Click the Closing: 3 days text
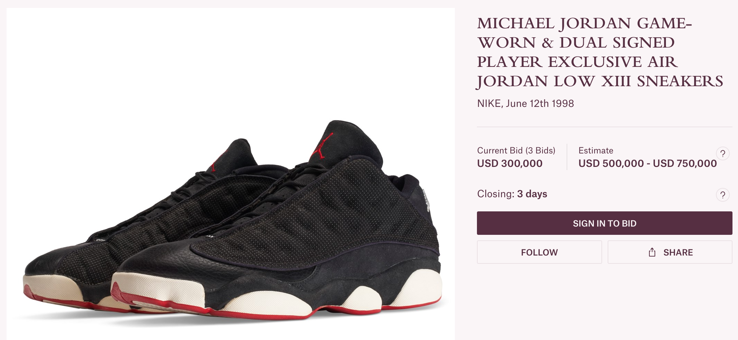The width and height of the screenshot is (738, 340). point(512,194)
